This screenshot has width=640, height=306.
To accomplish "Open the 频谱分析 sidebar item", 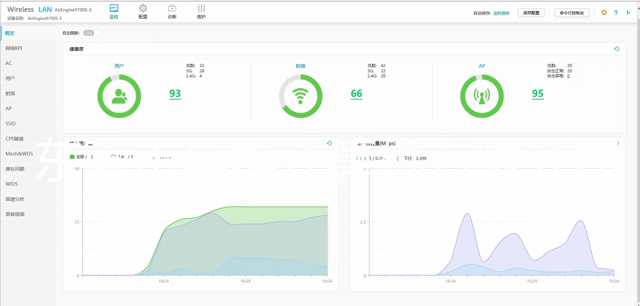I will click(15, 199).
